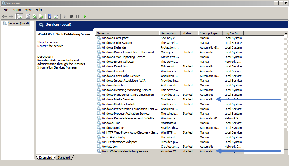Click the Restart the service link

pyautogui.click(x=43, y=46)
